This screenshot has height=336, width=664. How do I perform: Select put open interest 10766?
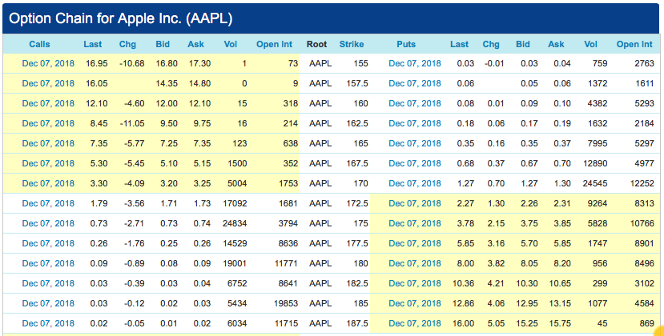coord(642,223)
